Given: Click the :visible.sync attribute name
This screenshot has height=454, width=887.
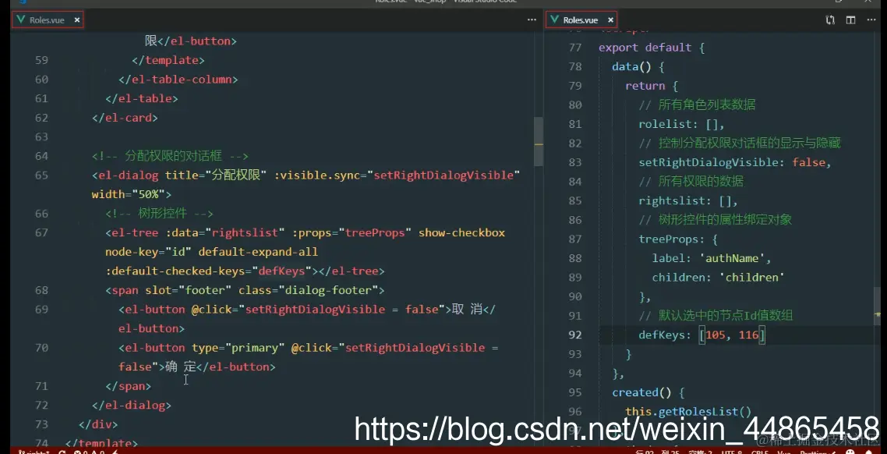Looking at the screenshot, I should (x=318, y=175).
